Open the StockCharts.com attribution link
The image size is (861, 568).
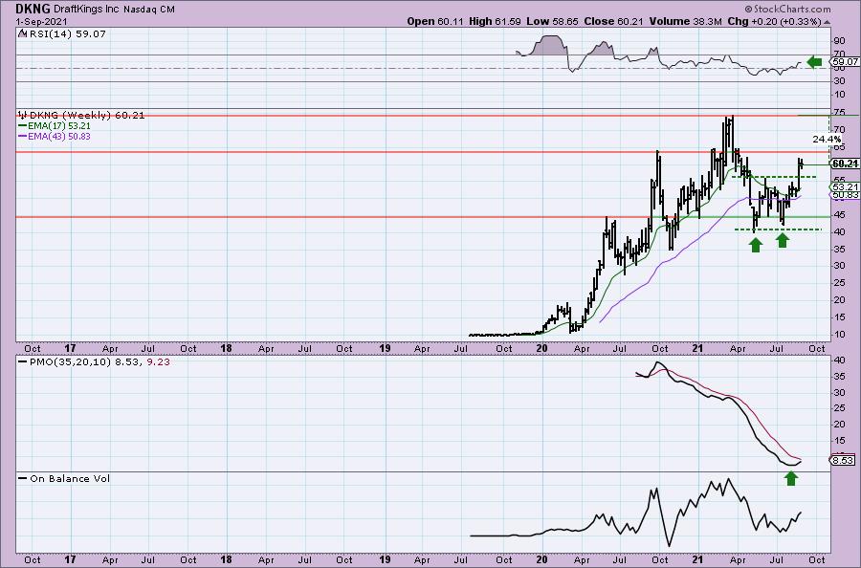[x=787, y=9]
